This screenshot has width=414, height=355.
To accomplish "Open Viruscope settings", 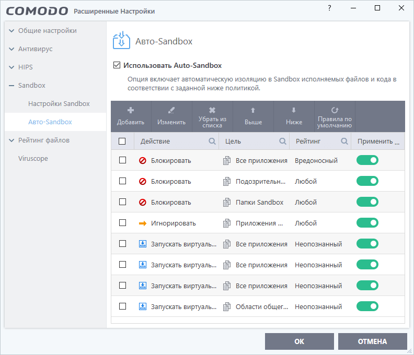I will [x=33, y=159].
